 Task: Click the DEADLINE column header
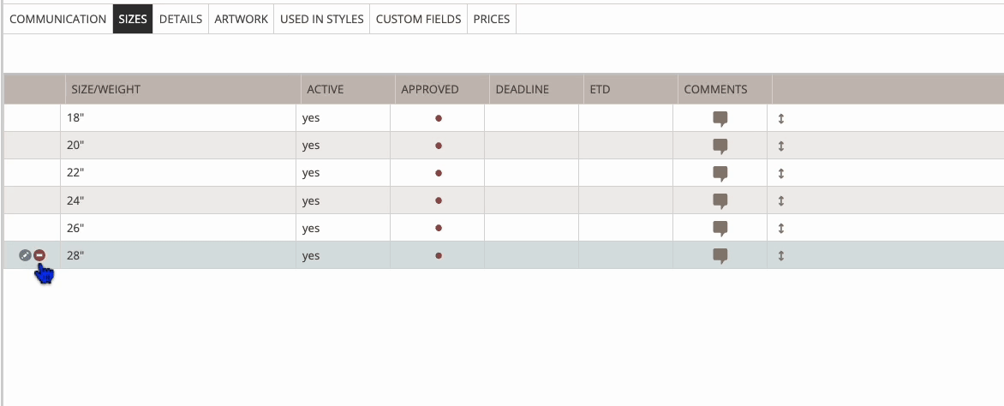[536, 89]
